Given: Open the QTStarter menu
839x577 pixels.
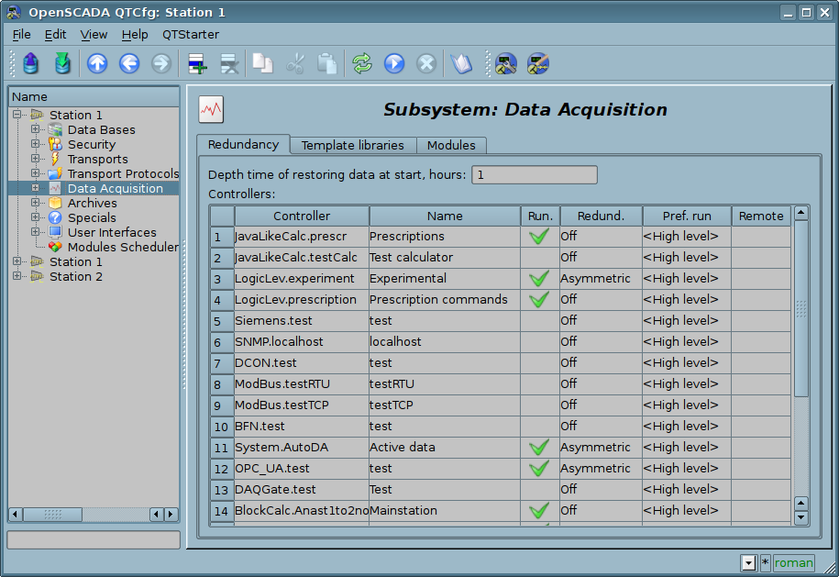Looking at the screenshot, I should point(191,35).
